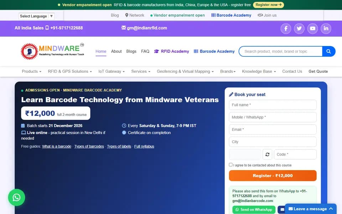Open the What is a barcode guide
Viewport: 342px width, 214px height.
(x=57, y=146)
